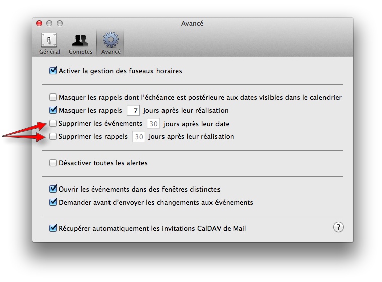Click the Avancé window title text

tap(192, 23)
